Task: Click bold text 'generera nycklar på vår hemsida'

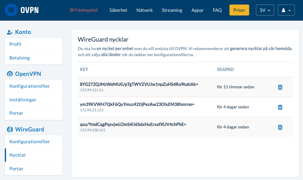Action: pos(261,49)
